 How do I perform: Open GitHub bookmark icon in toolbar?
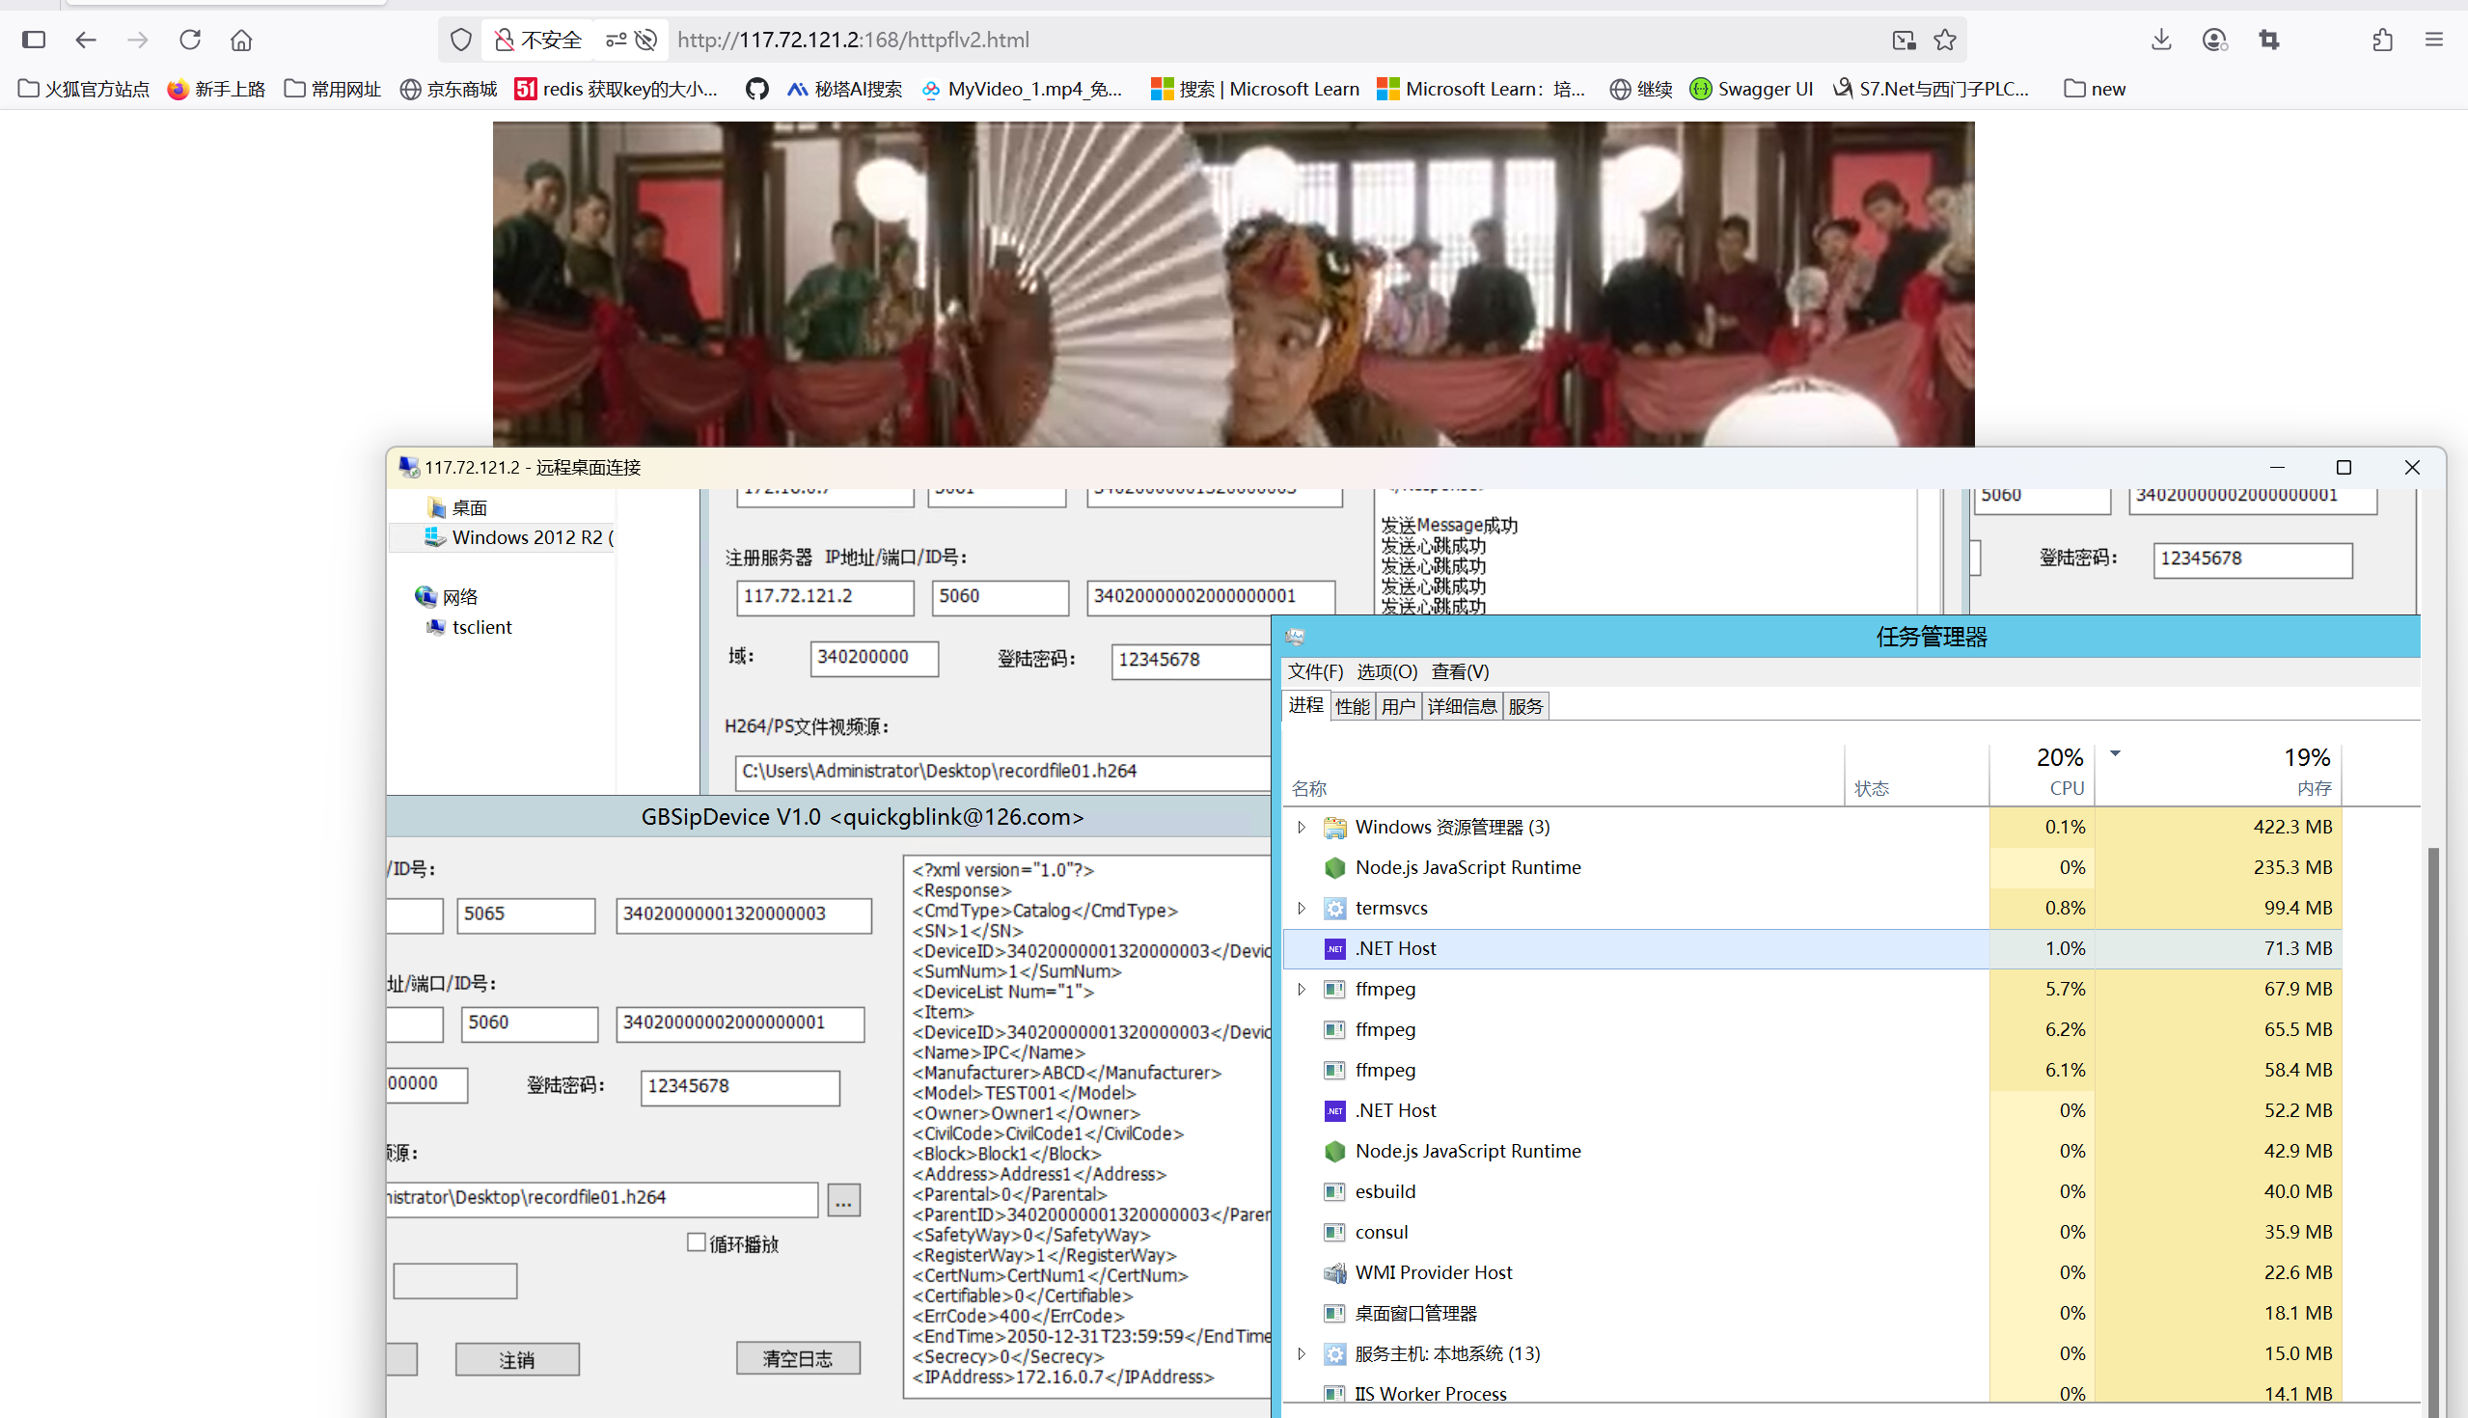click(x=756, y=90)
